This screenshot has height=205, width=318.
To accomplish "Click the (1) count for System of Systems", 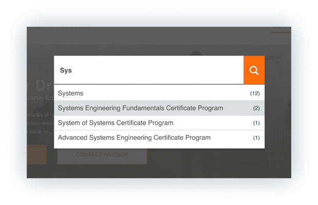I will pos(256,123).
